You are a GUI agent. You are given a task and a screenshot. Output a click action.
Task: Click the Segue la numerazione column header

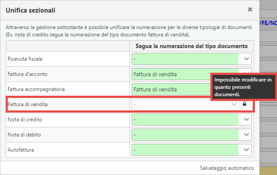point(191,46)
